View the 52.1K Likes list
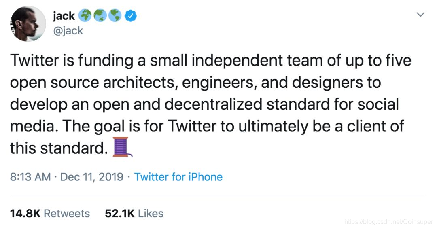Viewport: 437px width, 229px height. click(134, 214)
